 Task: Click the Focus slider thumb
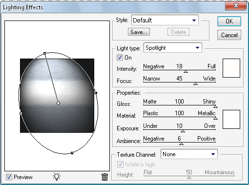(x=195, y=83)
